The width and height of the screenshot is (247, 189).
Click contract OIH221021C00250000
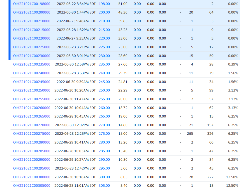click(x=32, y=90)
